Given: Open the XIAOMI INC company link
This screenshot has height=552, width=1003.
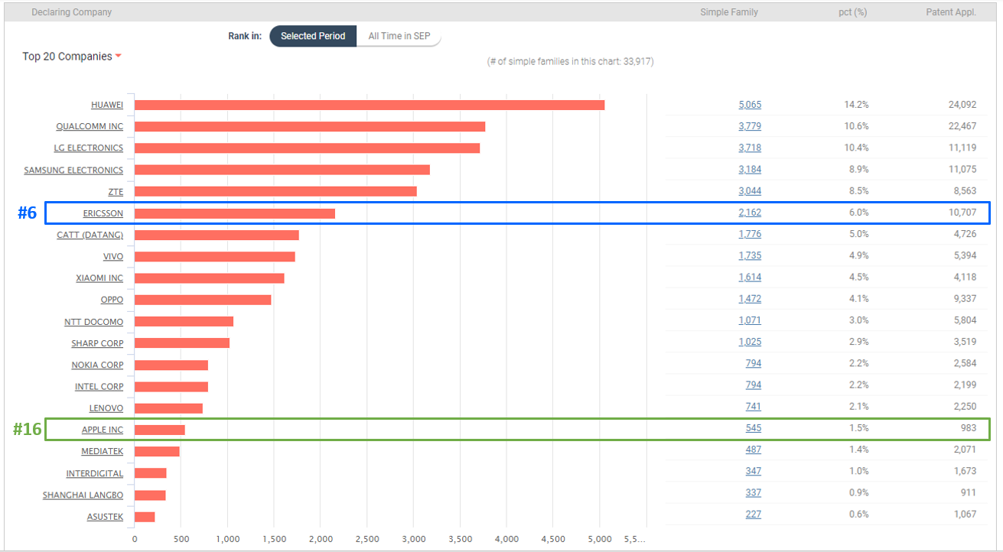Looking at the screenshot, I should 99,278.
